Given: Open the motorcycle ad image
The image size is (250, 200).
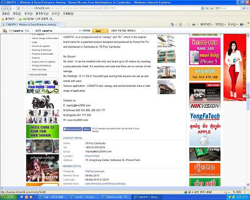Looking at the screenshot, I should click(42, 102).
